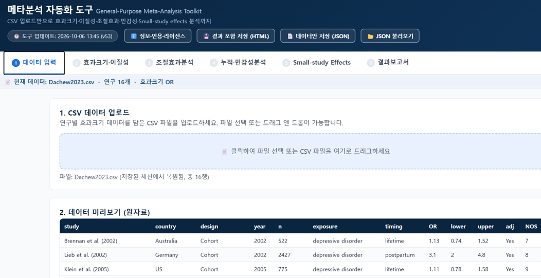Screen dimensions: 541x278
Task: Click step number 3 circle badge
Action: pyautogui.click(x=149, y=63)
